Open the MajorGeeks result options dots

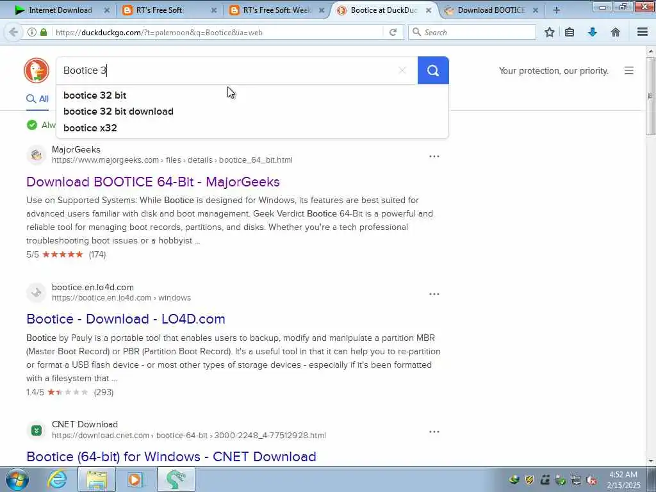pos(434,156)
